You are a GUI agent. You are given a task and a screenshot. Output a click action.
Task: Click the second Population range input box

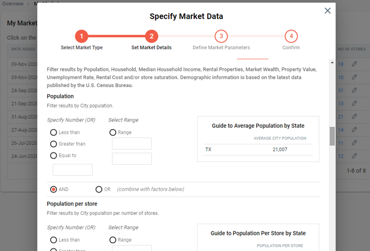[132, 159]
